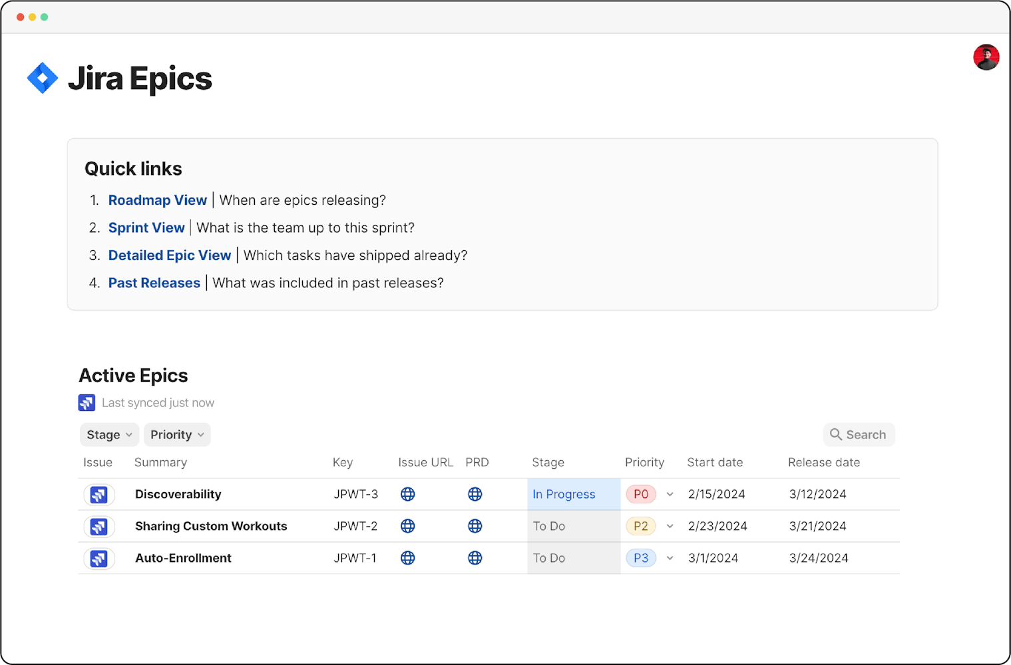Open priority chevron next to P0
The height and width of the screenshot is (665, 1011).
click(x=670, y=494)
